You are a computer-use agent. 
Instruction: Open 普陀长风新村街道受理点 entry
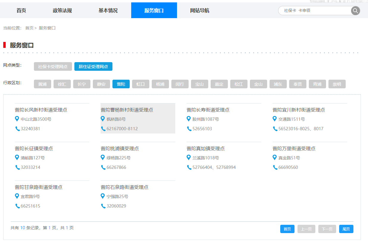[41, 110]
